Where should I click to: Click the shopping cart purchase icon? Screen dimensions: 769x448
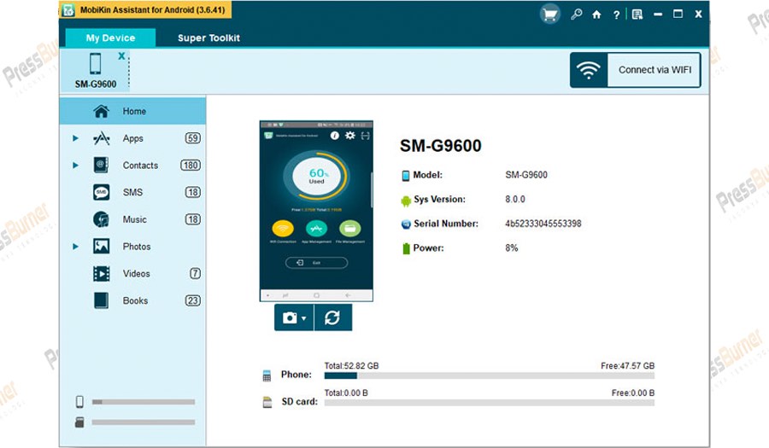point(551,14)
